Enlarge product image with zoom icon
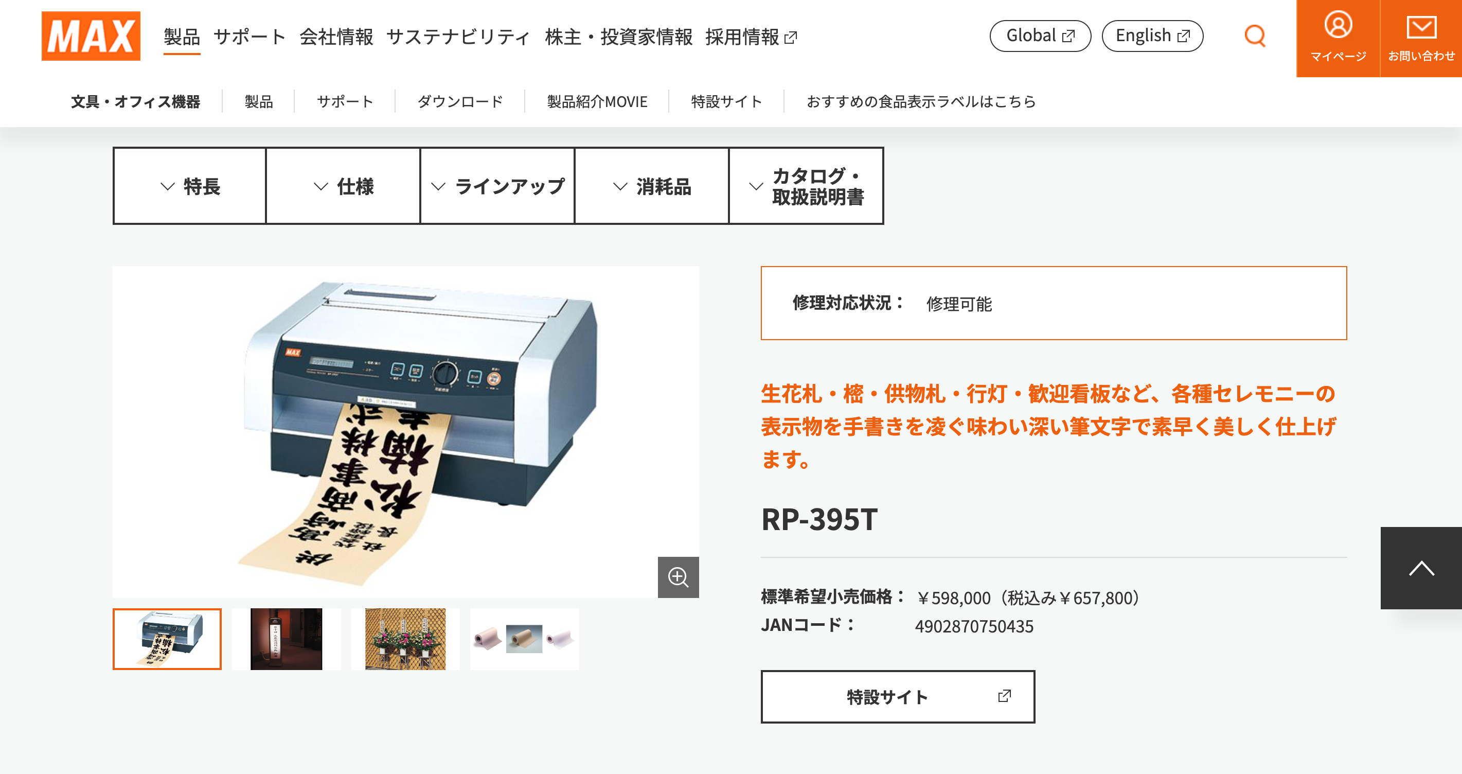This screenshot has width=1462, height=774. coord(678,577)
